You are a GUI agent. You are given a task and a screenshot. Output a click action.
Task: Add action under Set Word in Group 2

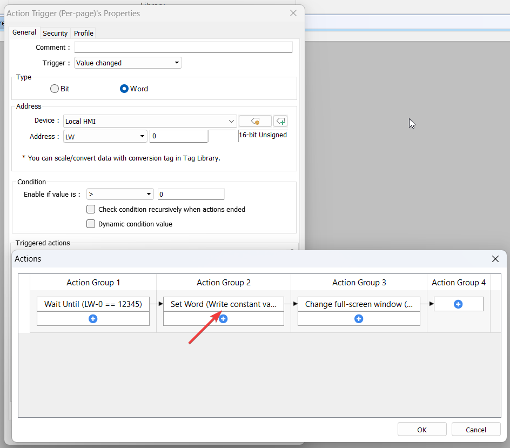(224, 319)
